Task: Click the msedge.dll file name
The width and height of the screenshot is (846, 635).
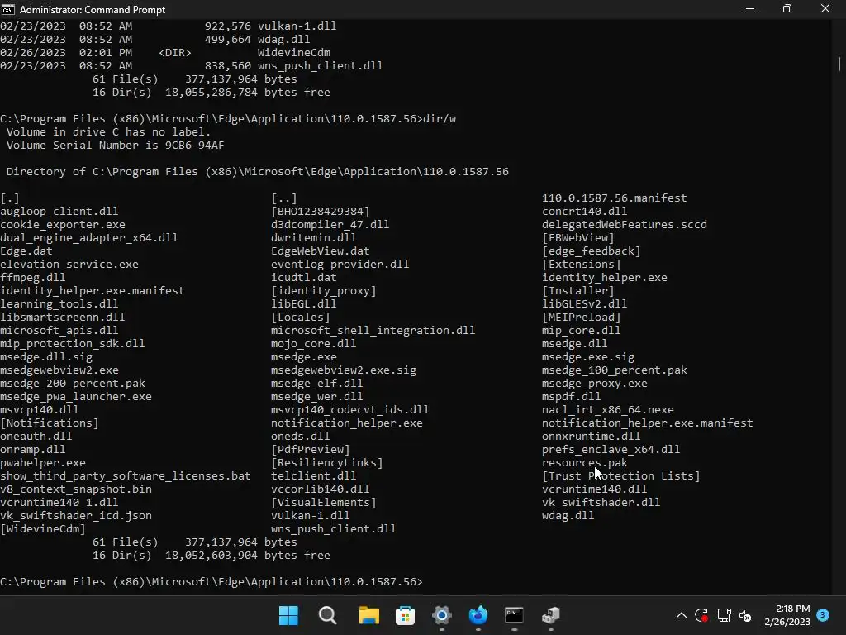Action: (x=575, y=343)
